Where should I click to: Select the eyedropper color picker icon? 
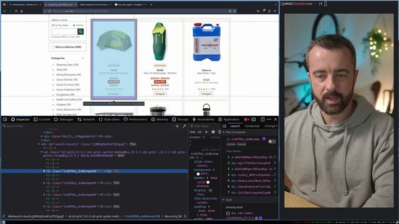185,126
